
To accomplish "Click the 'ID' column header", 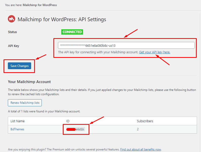I will pyautogui.click(x=68, y=121).
